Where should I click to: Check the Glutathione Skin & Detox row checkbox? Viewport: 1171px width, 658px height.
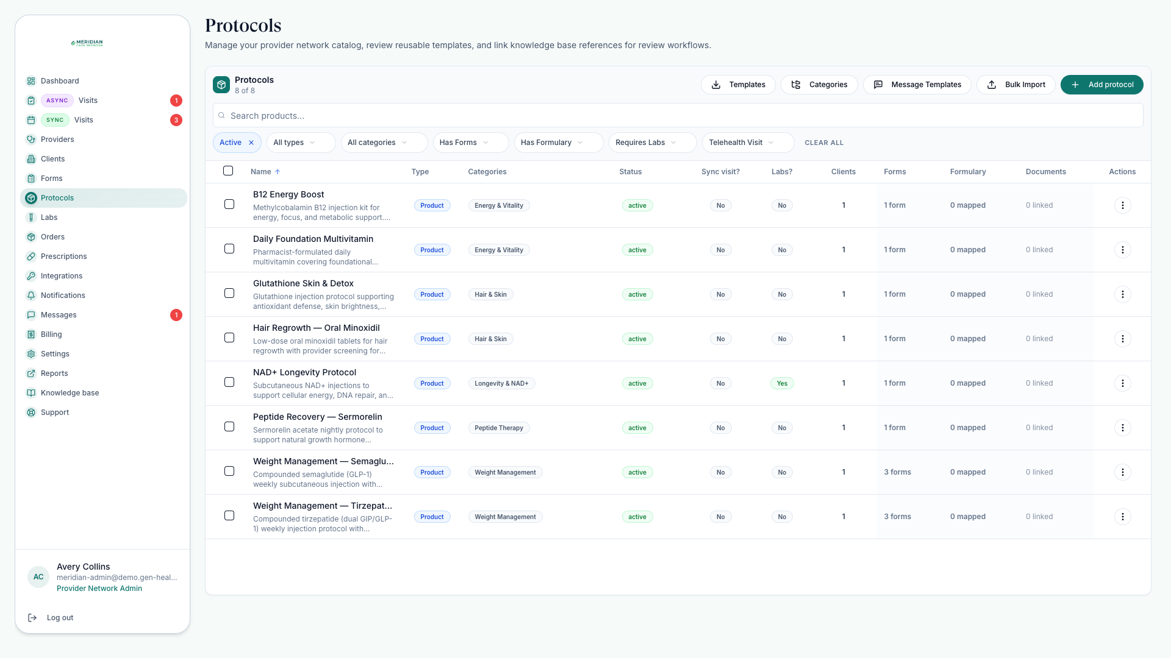point(229,293)
